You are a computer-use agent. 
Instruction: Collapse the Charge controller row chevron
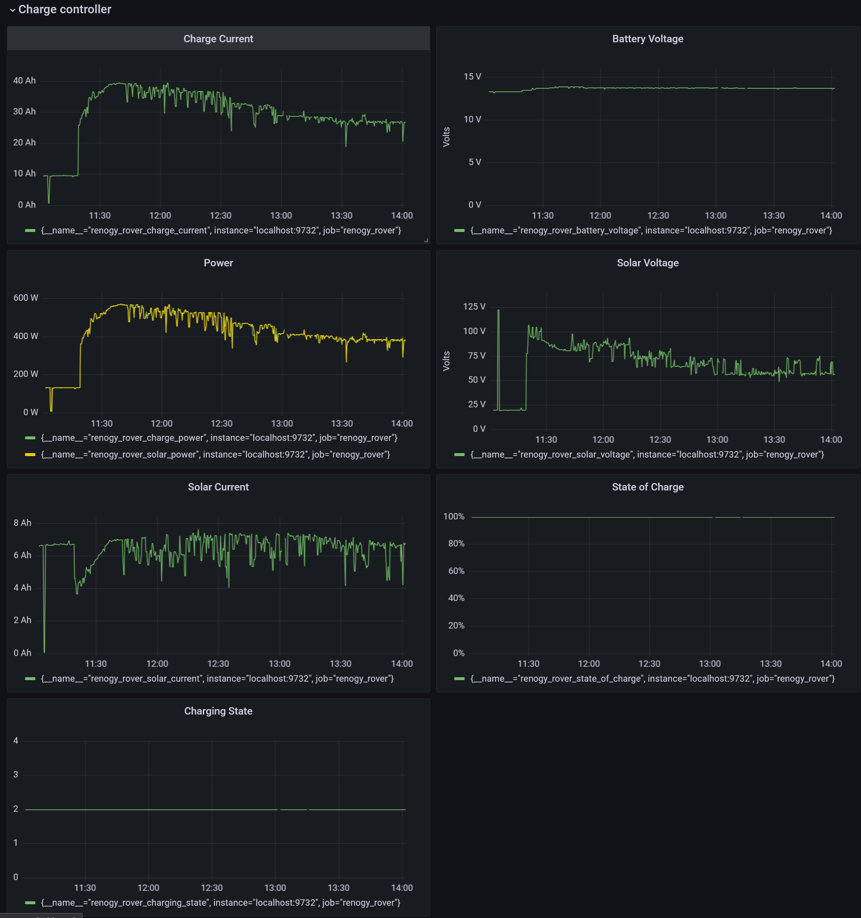(13, 10)
